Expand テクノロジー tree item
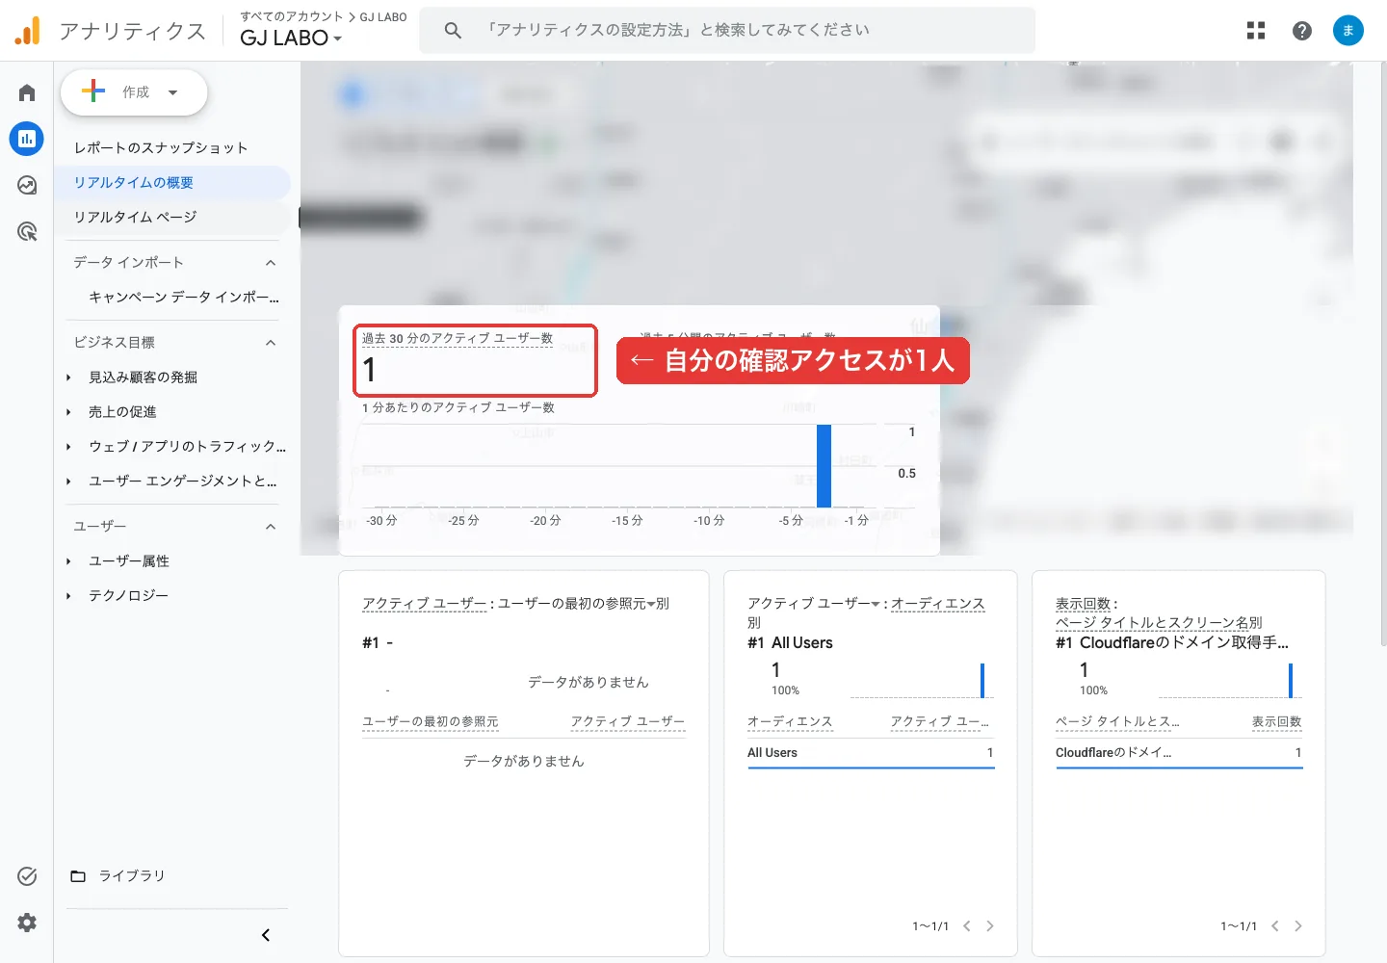Screen dimensions: 1387x963 point(68,596)
